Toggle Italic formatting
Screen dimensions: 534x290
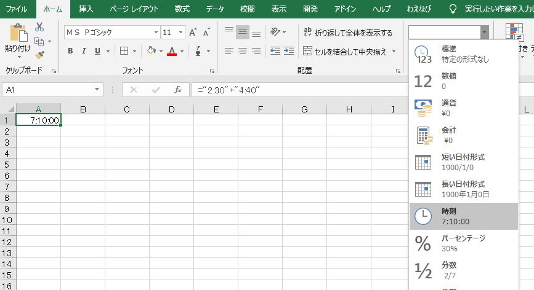pos(84,51)
